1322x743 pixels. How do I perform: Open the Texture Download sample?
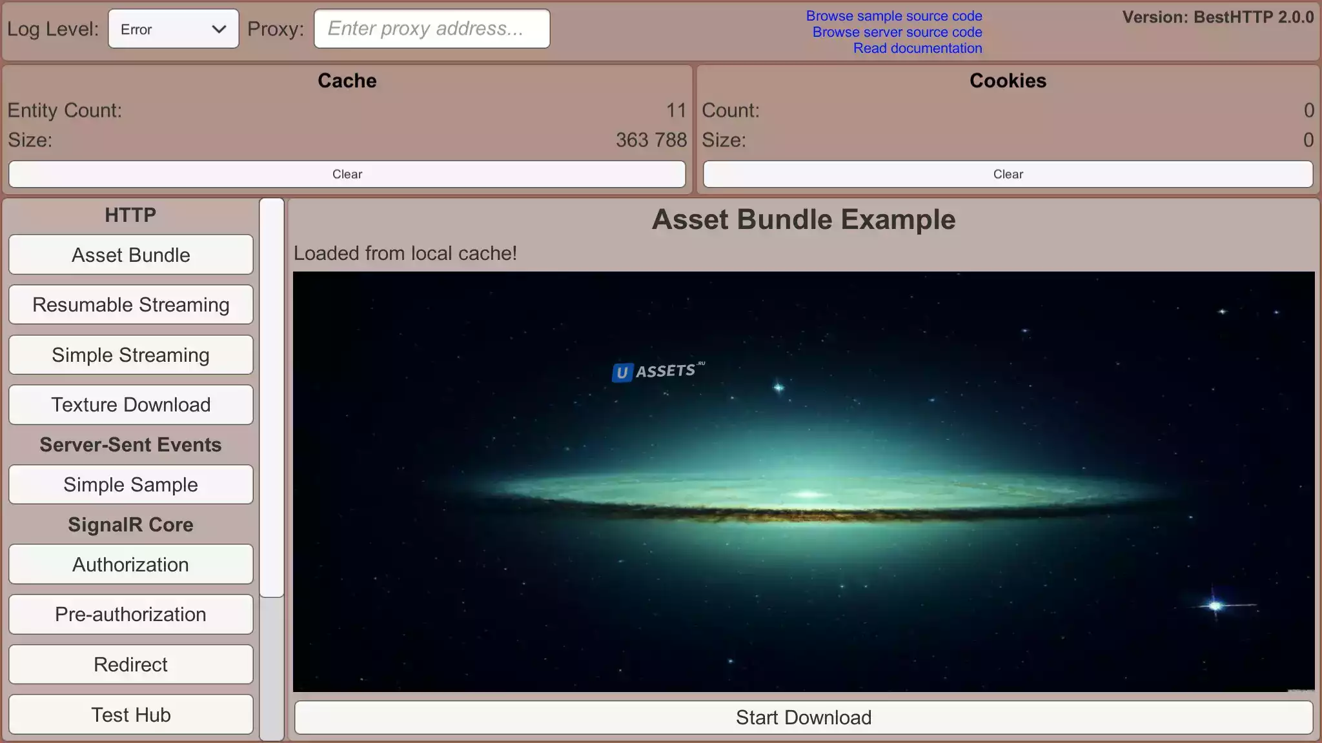point(130,404)
